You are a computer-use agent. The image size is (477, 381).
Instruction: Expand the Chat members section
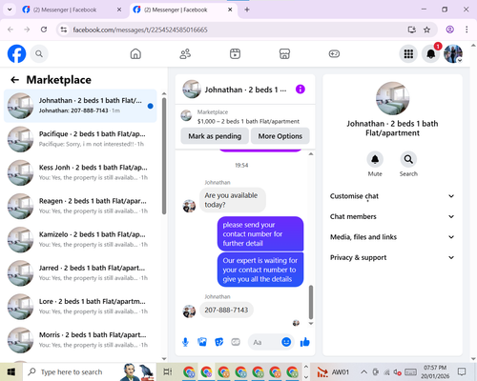click(x=392, y=216)
